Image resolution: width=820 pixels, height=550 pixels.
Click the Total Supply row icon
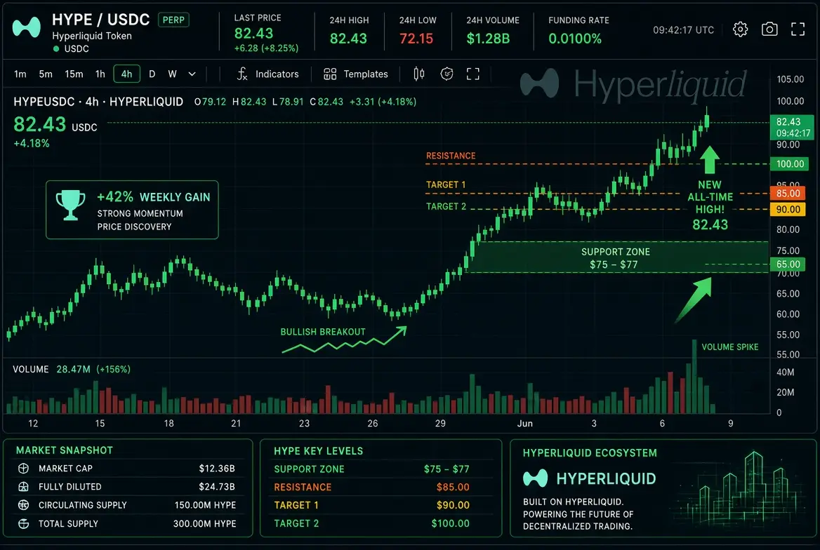pos(24,523)
